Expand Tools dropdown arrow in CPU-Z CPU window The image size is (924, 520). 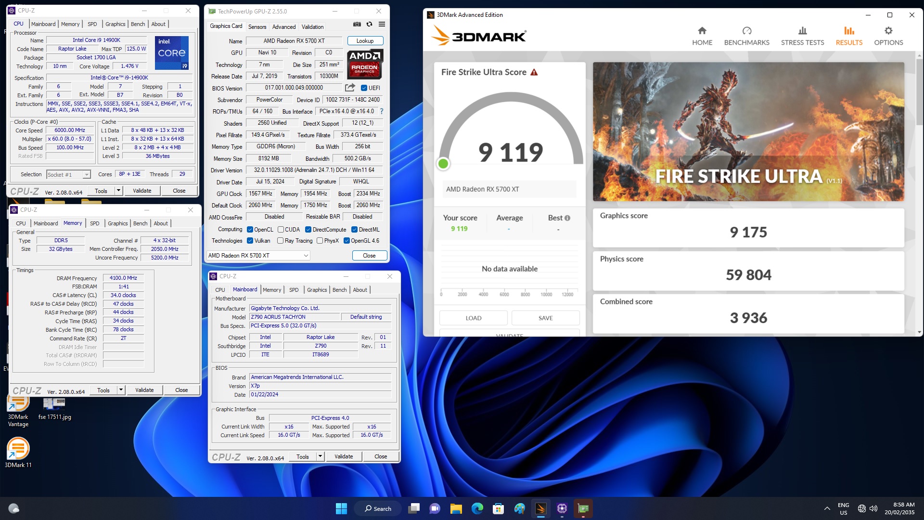118,191
